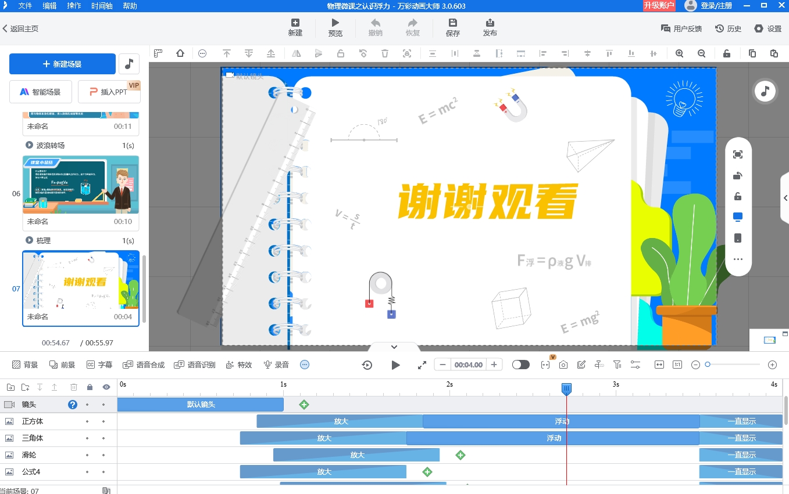Click the timeline zoom slider at bottom right
The height and width of the screenshot is (494, 789).
click(x=708, y=365)
